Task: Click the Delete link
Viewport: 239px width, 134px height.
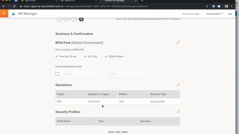Action: 124,132
